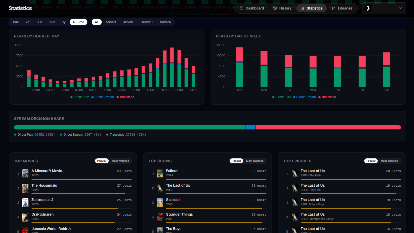Filter by server4

(165, 22)
